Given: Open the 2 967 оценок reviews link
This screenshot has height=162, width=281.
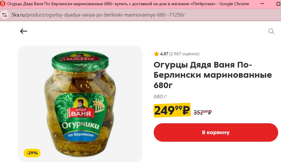Looking at the screenshot, I should pyautogui.click(x=184, y=54).
